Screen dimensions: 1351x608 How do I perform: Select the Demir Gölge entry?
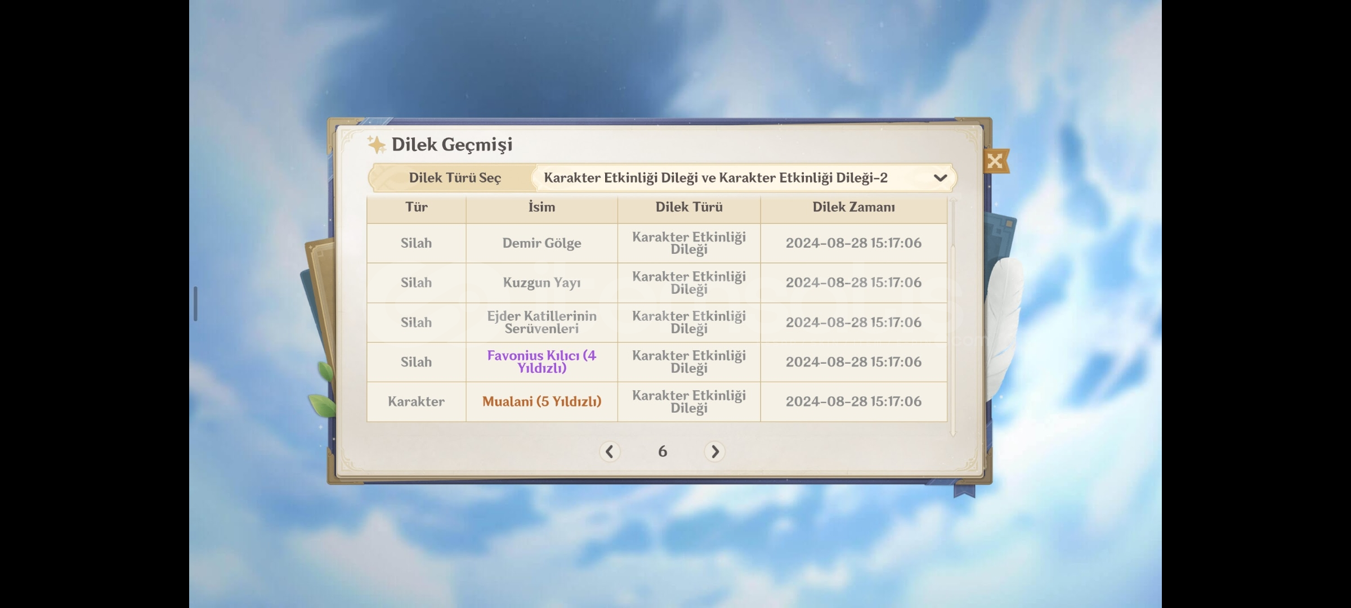coord(542,243)
